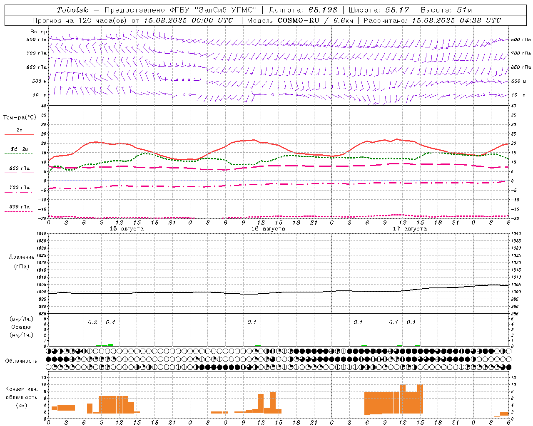Click the Модель COSMO-RU / 6.6км label
Viewport: 533px width, 426px height.
pyautogui.click(x=300, y=20)
